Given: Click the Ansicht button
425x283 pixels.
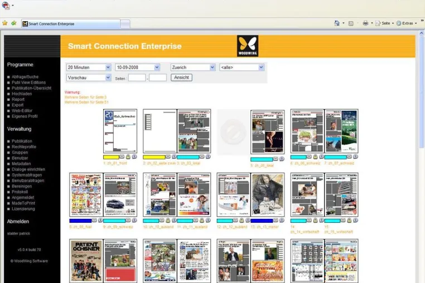Looking at the screenshot, I should pos(182,77).
